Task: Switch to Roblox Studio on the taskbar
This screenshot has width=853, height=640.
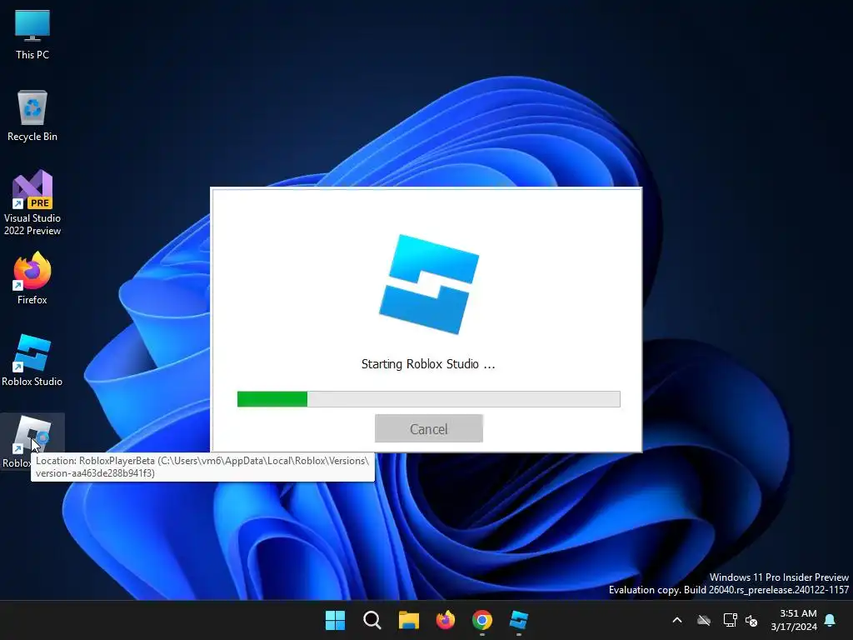Action: pyautogui.click(x=519, y=620)
